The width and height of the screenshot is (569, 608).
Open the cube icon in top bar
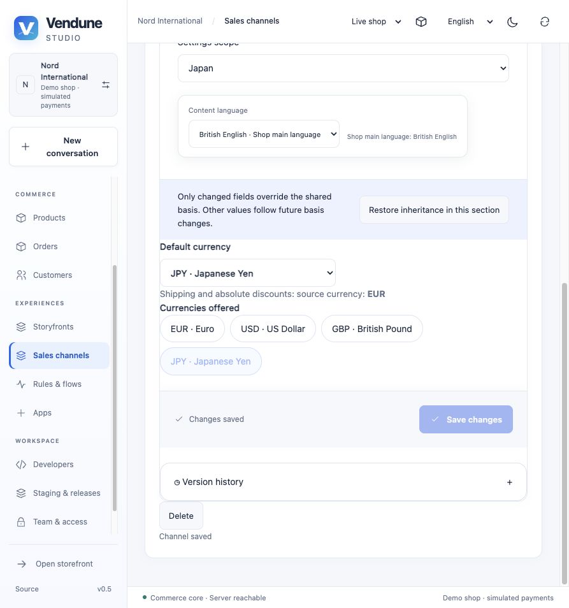pos(421,22)
